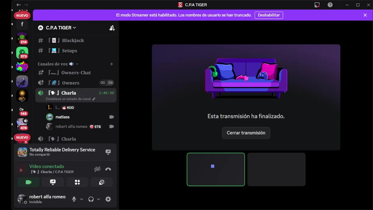Screen dimensions: 373x210
Task: Open the Setups text channel
Action: (x=76, y=50)
